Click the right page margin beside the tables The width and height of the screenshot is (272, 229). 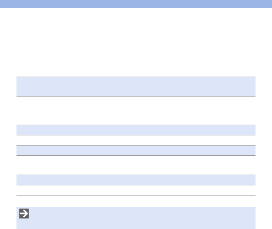264,135
